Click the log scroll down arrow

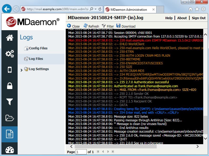point(205,138)
